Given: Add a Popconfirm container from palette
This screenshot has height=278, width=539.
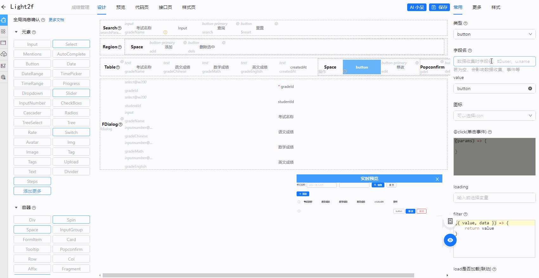Looking at the screenshot, I should (x=71, y=249).
